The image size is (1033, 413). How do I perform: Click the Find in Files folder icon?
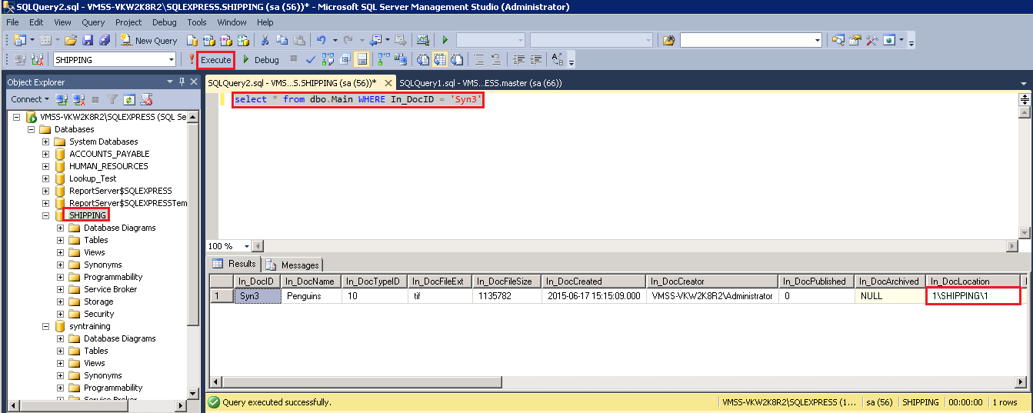pos(668,40)
